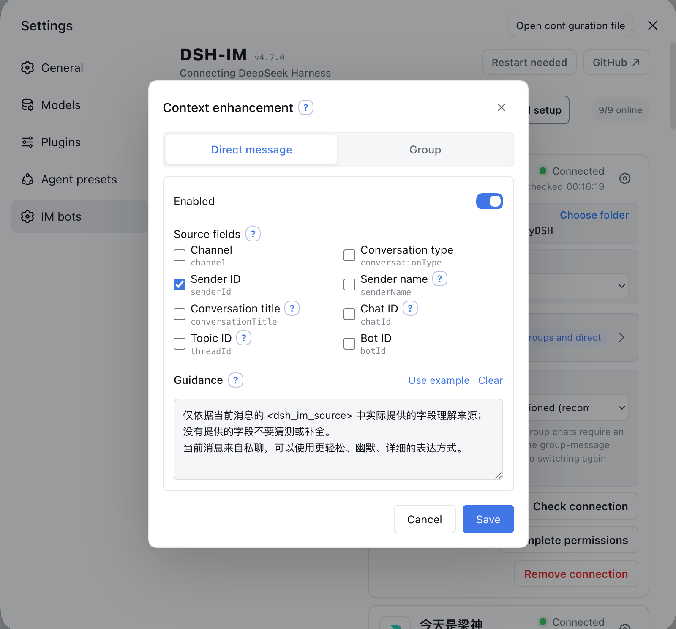Click the Remove connection button
The width and height of the screenshot is (676, 629).
[x=576, y=574]
